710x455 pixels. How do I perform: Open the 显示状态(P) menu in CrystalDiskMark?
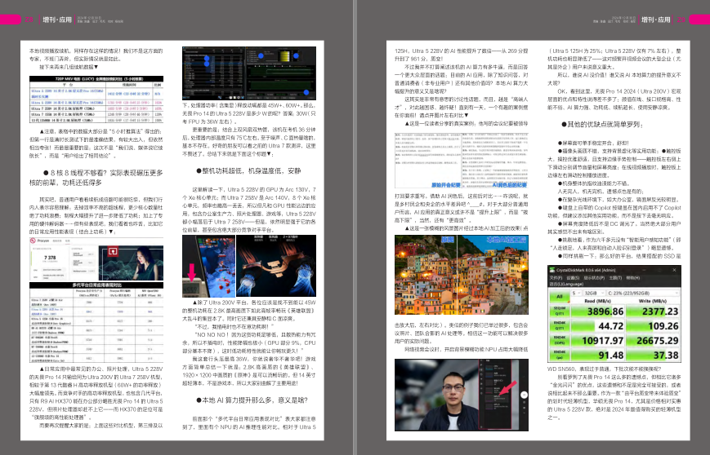(594, 277)
